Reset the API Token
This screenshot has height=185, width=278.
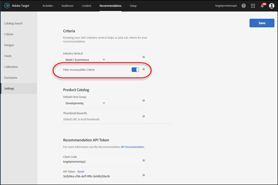click(81, 171)
